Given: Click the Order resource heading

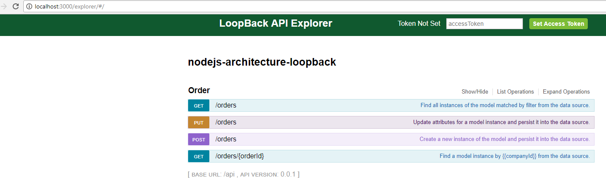Looking at the screenshot, I should (x=199, y=90).
